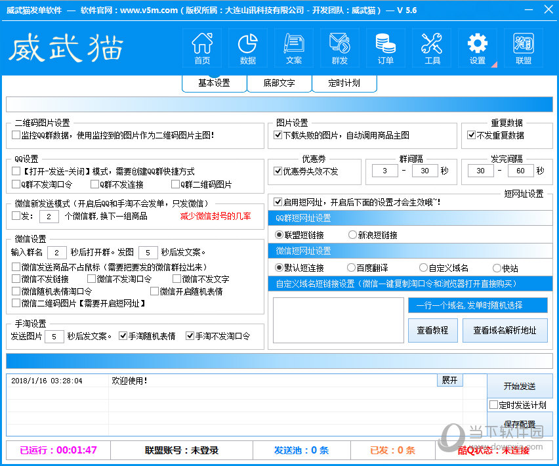The width and height of the screenshot is (559, 466).
Task: Click 发送池：0 条 status text
Action: point(301,450)
